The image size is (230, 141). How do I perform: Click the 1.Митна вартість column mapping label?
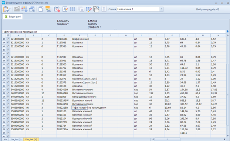[94, 24]
